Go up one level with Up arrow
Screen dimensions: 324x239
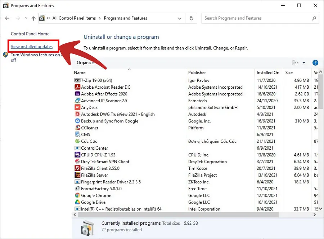click(33, 18)
